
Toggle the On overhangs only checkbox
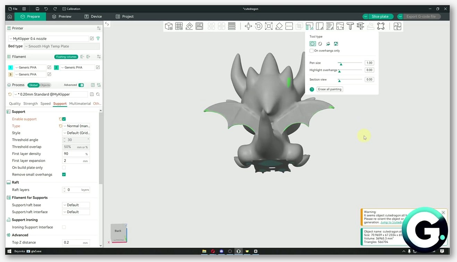[311, 51]
